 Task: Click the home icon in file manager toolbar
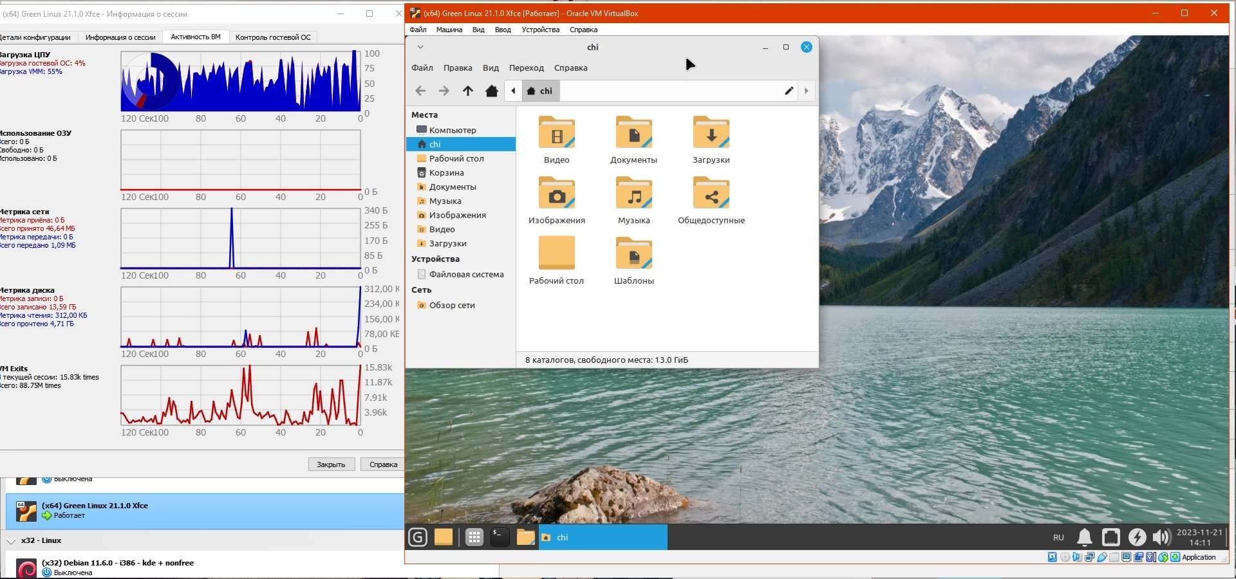(492, 91)
